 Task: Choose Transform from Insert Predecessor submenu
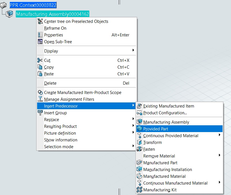(x=179, y=142)
